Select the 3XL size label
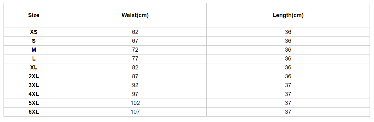 coord(34,85)
